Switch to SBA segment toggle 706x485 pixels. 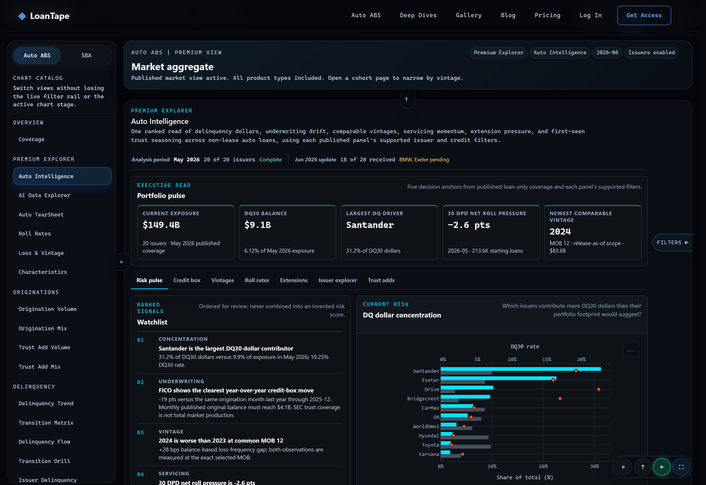[x=86, y=56]
